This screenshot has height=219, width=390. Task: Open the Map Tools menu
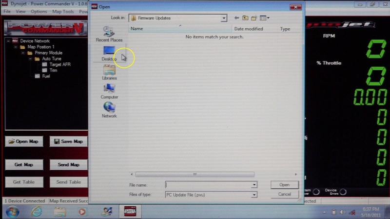pyautogui.click(x=63, y=11)
